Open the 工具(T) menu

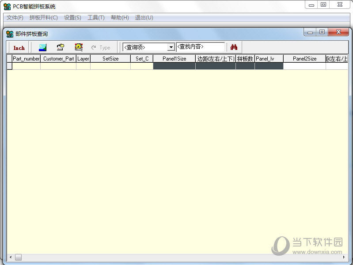(96, 18)
